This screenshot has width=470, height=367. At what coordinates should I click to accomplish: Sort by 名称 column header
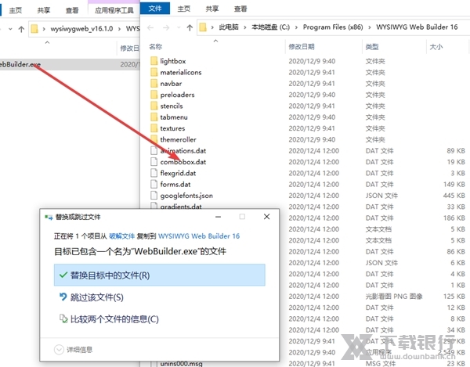click(x=156, y=47)
